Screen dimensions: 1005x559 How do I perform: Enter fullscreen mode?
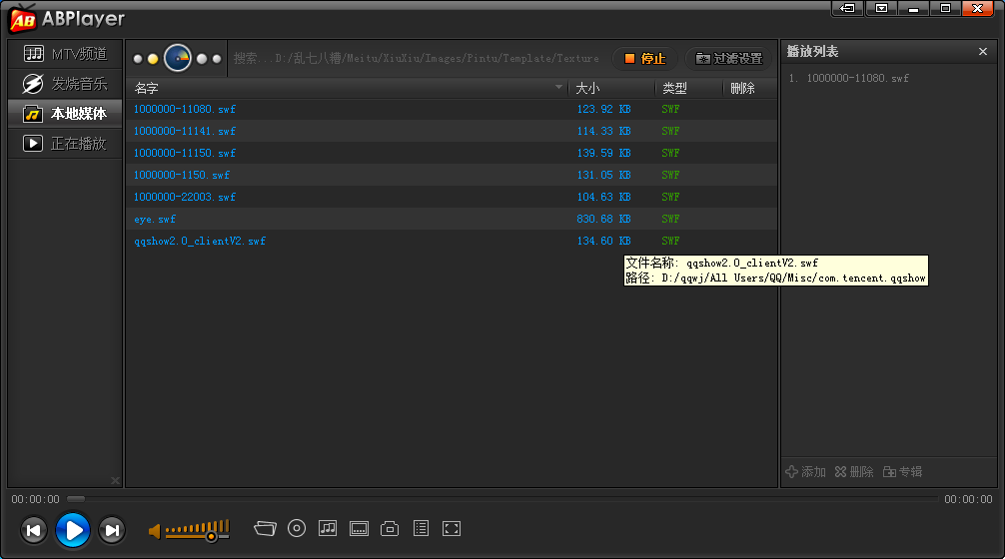click(x=452, y=528)
